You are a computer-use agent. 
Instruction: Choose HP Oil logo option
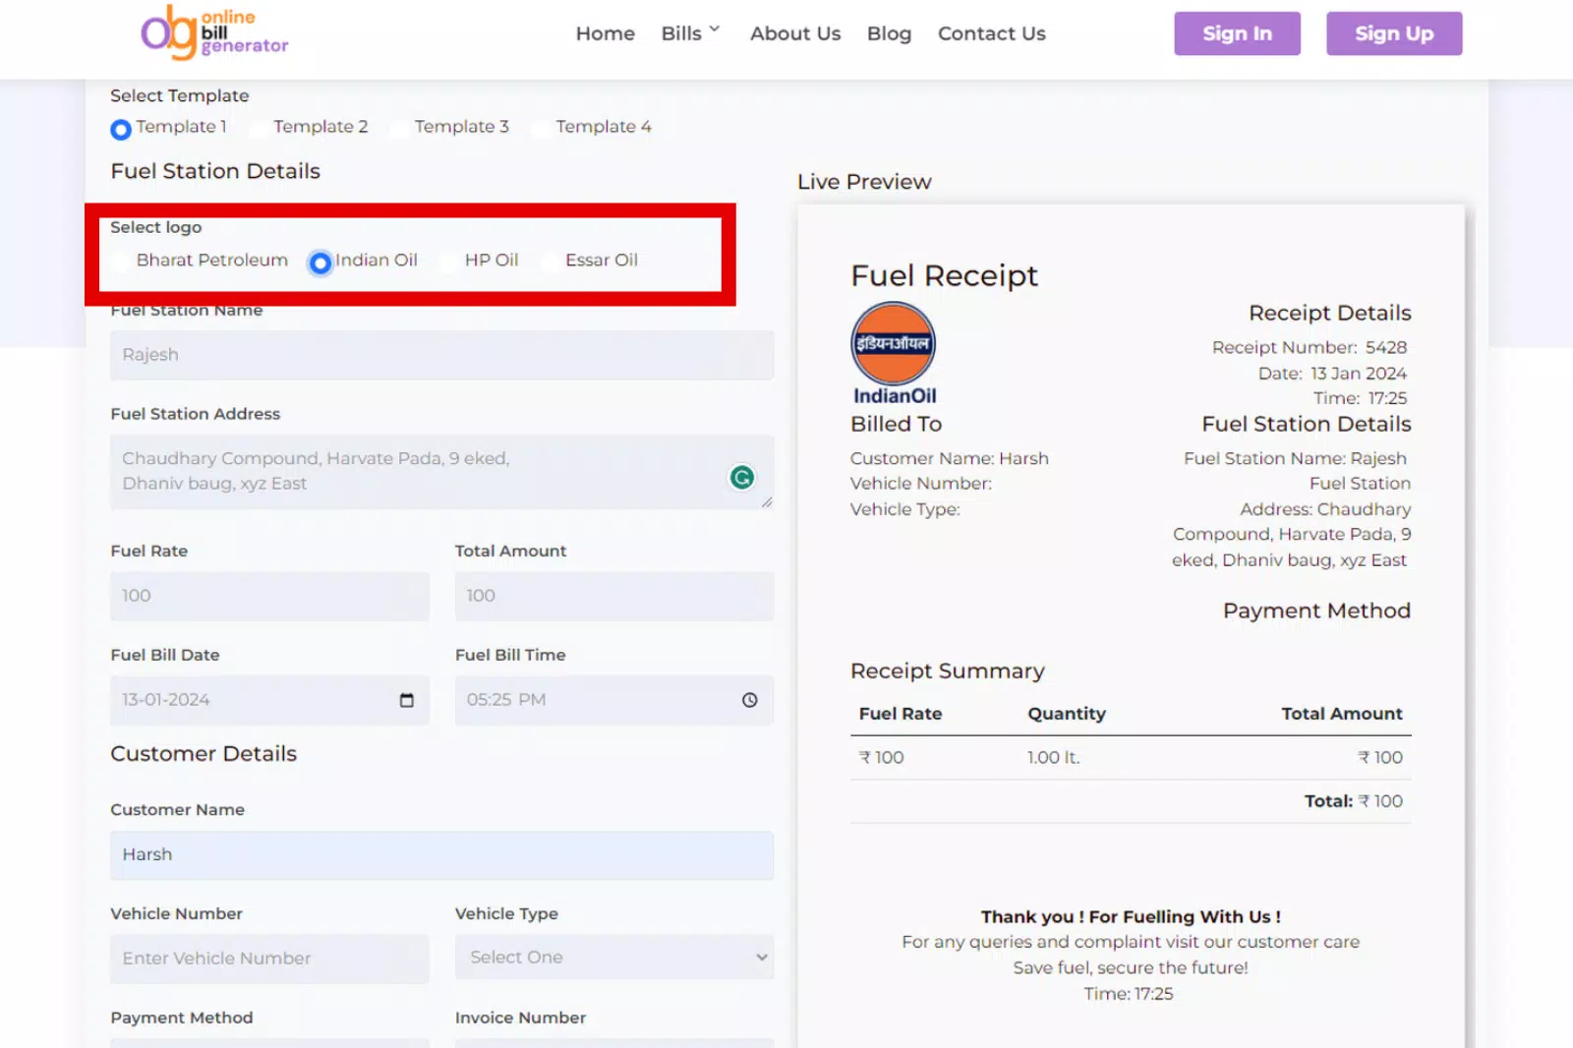point(449,262)
